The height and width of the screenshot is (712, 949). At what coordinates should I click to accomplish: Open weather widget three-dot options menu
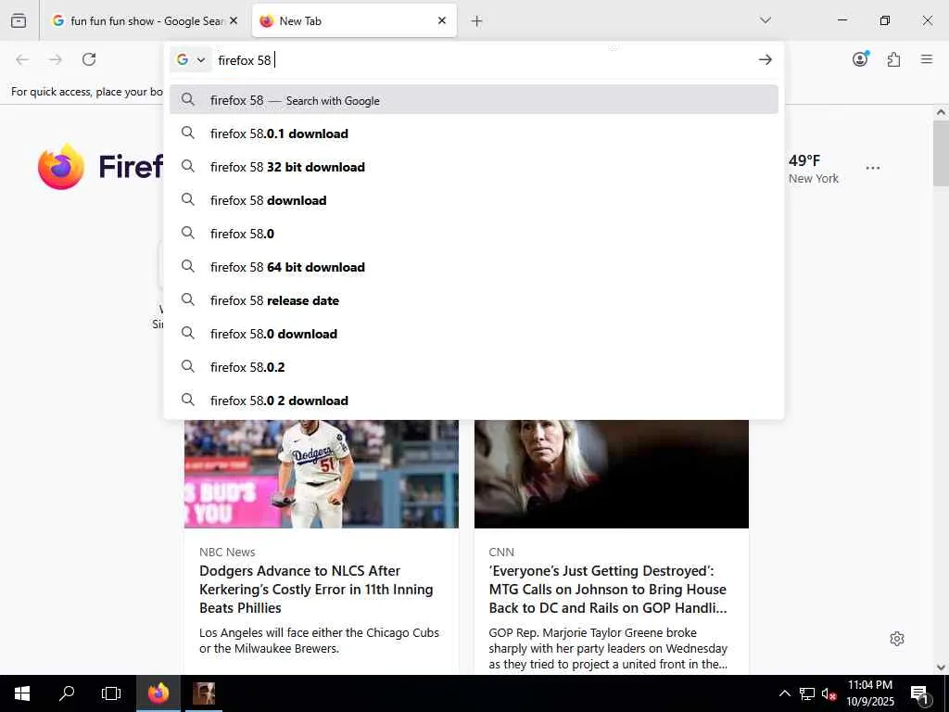[873, 168]
